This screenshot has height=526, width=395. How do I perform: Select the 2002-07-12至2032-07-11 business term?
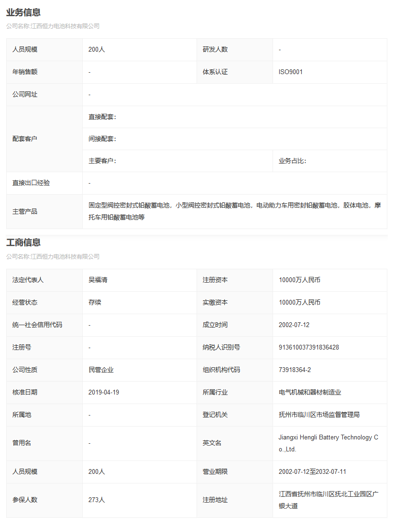(x=312, y=471)
